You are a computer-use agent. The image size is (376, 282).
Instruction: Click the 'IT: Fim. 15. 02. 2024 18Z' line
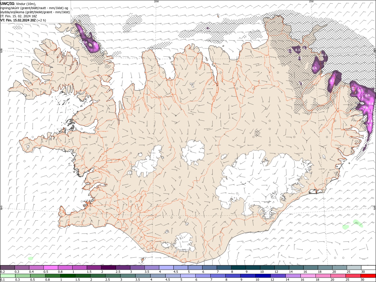(x=18, y=16)
